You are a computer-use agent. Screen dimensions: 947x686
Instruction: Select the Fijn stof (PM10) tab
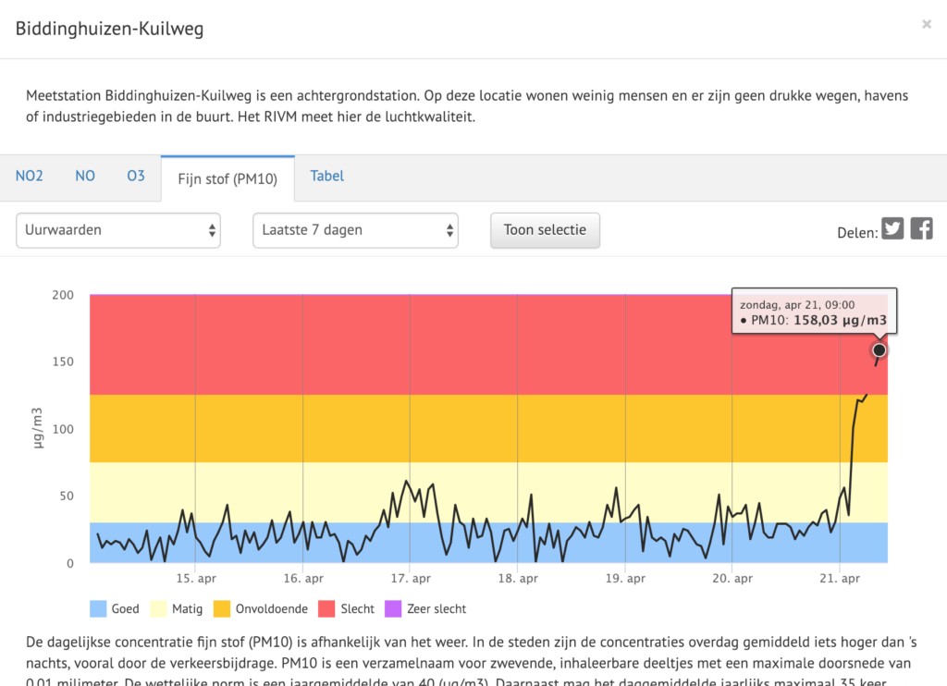point(228,178)
